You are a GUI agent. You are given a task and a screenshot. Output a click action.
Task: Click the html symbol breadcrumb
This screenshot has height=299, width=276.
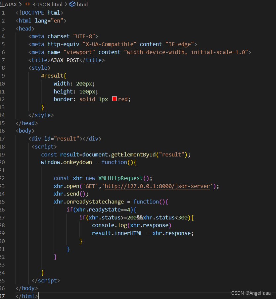point(82,4)
